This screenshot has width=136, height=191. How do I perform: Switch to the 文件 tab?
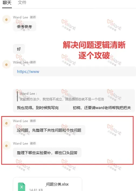(22, 2)
